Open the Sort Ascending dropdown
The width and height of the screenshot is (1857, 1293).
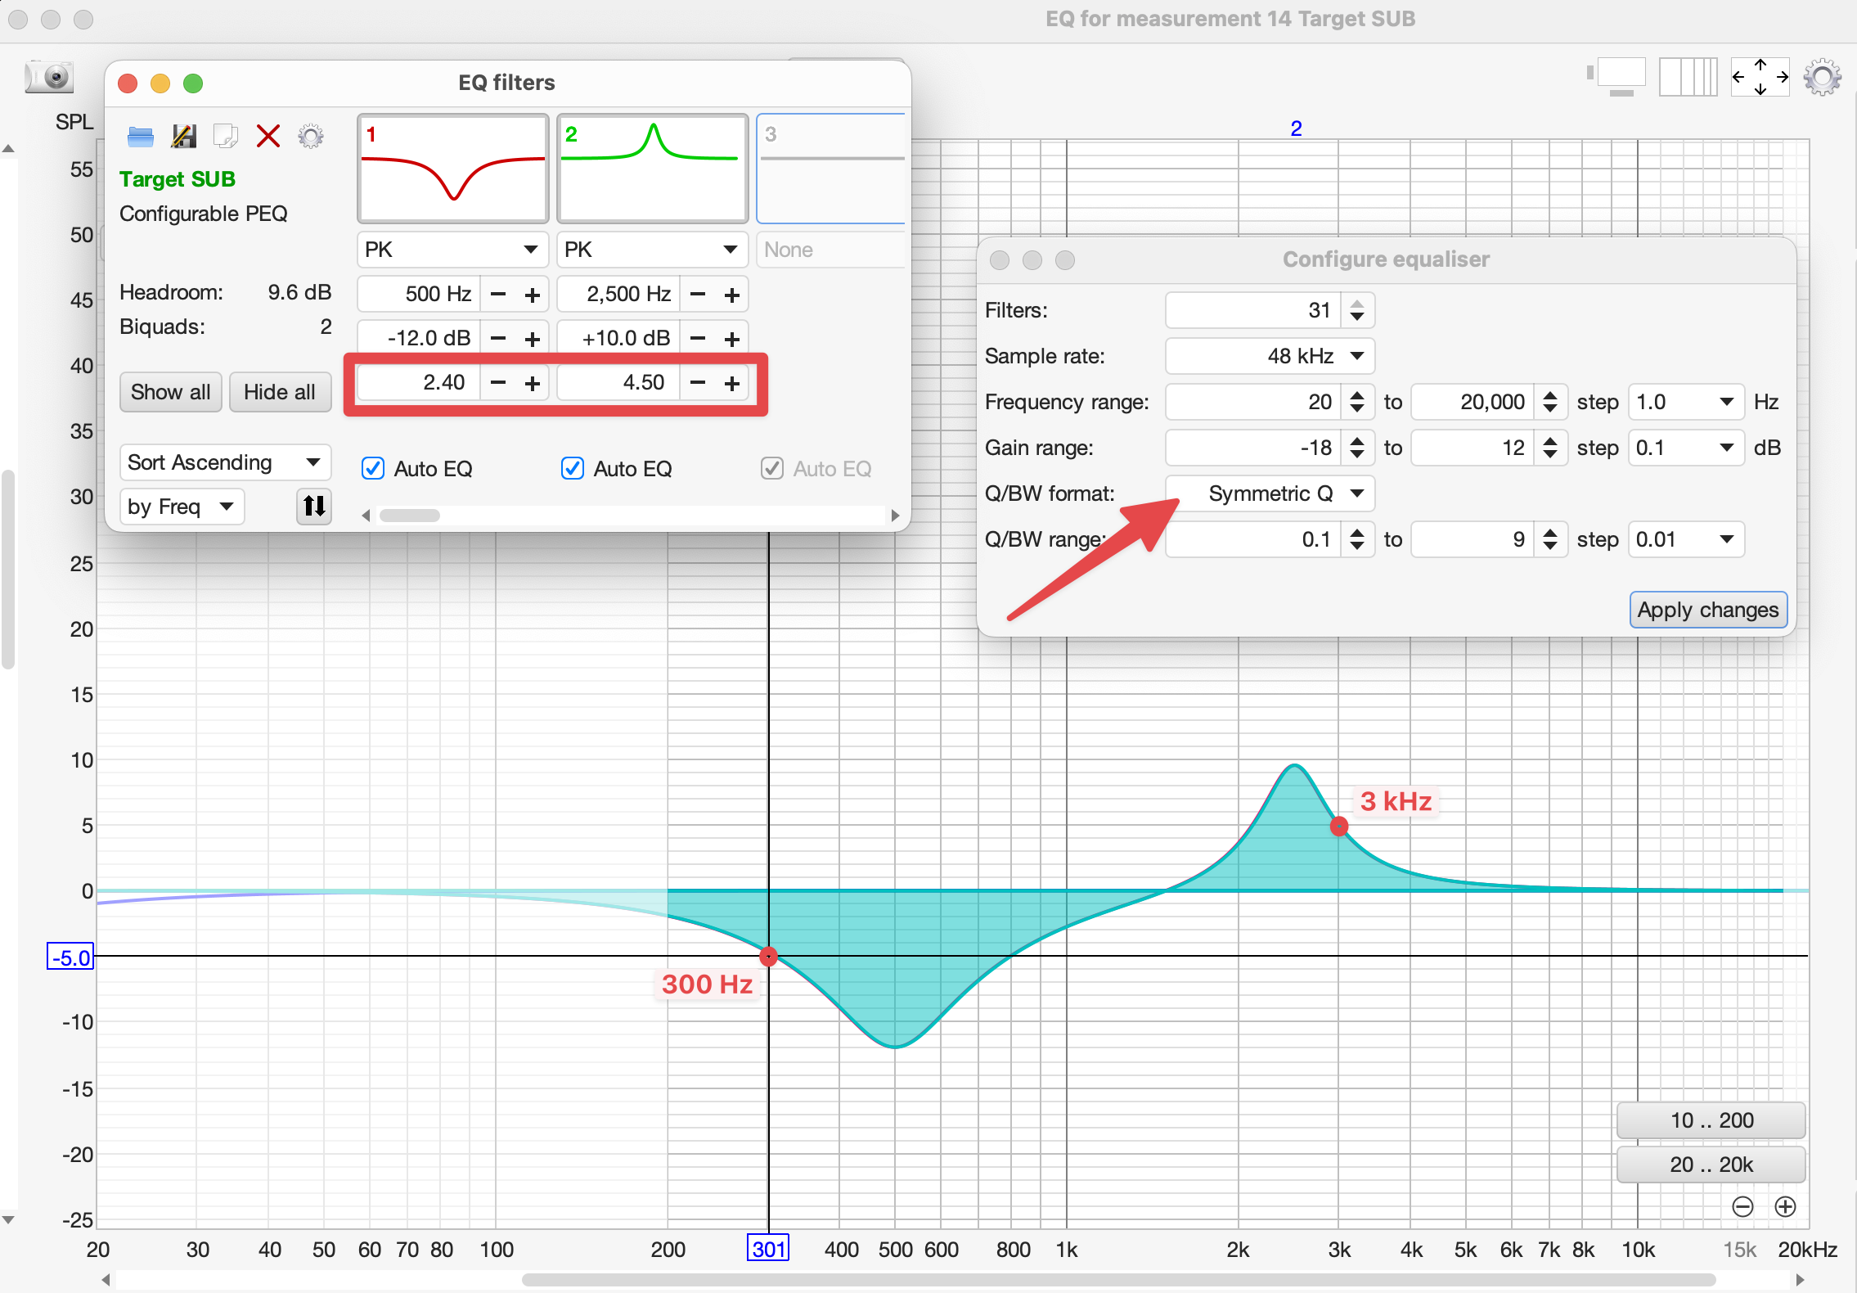pos(224,462)
